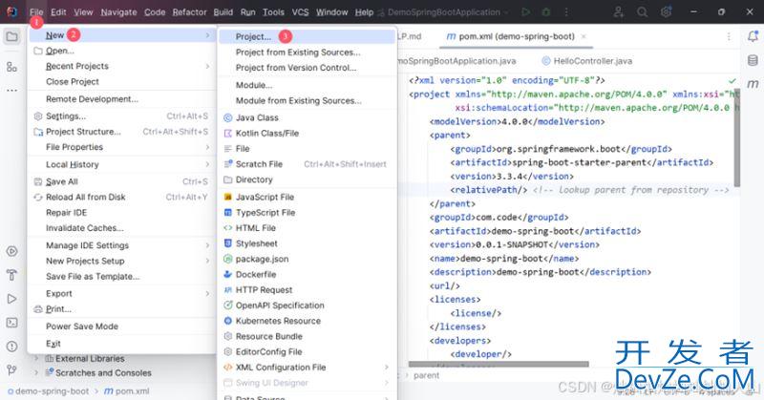Expand New Projects Setup submenu
The image size is (764, 400).
(x=122, y=262)
